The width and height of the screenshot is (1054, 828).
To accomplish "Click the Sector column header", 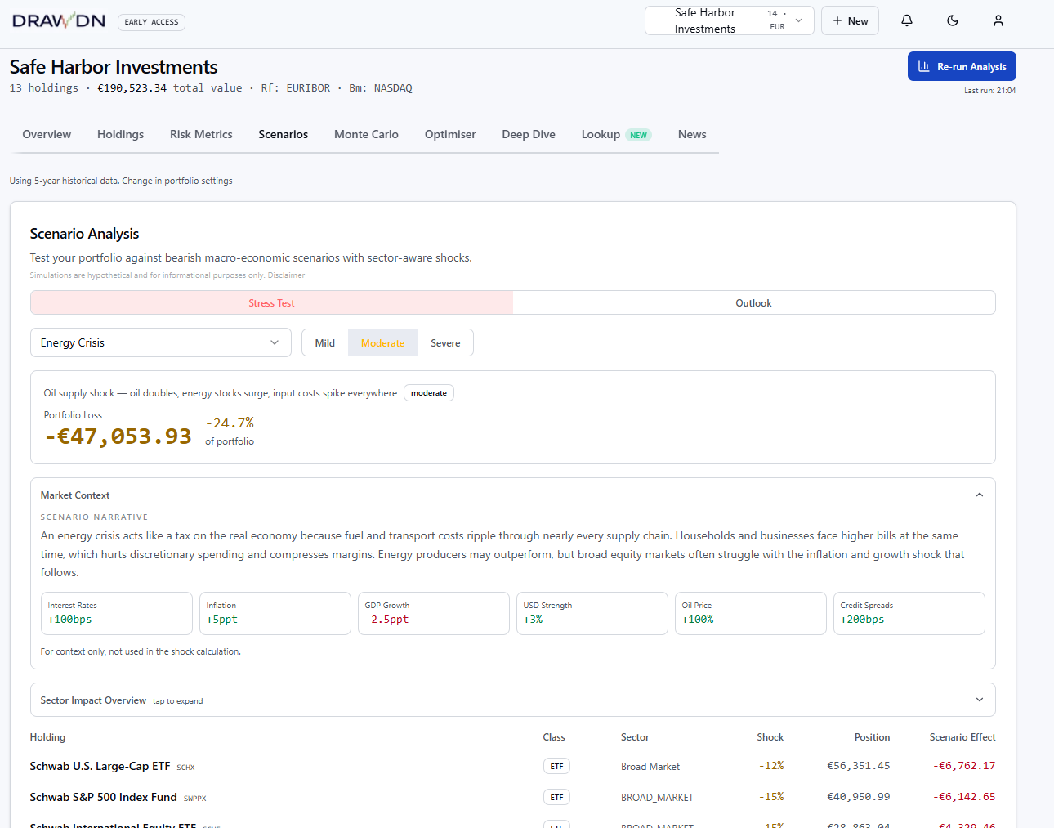I will [635, 737].
